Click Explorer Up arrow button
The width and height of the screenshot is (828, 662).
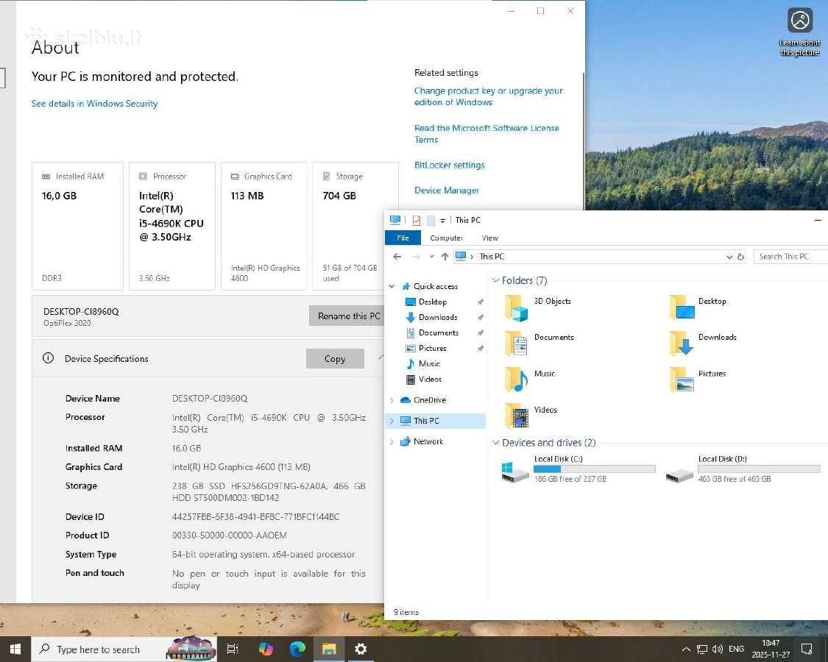point(445,257)
